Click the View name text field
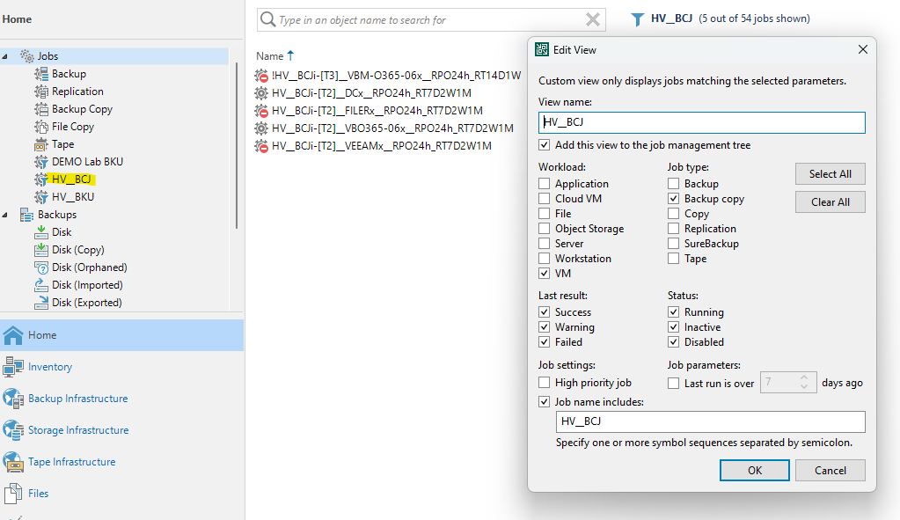 (x=701, y=122)
